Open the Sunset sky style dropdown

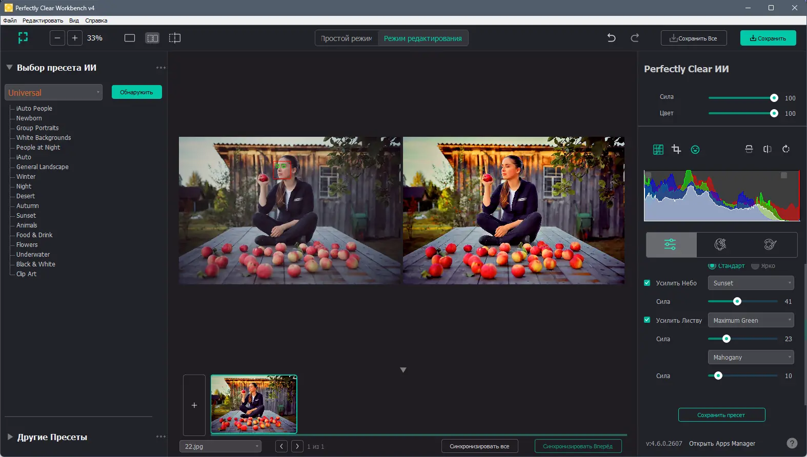coord(751,283)
